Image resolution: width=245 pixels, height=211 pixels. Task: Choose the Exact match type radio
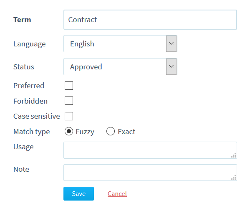(x=111, y=131)
